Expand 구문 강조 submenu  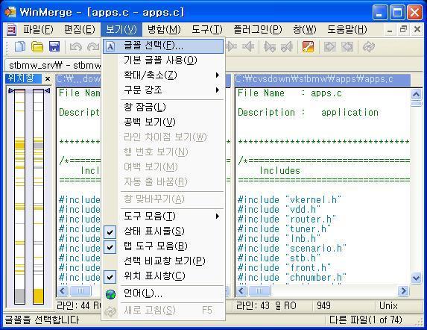[x=163, y=90]
